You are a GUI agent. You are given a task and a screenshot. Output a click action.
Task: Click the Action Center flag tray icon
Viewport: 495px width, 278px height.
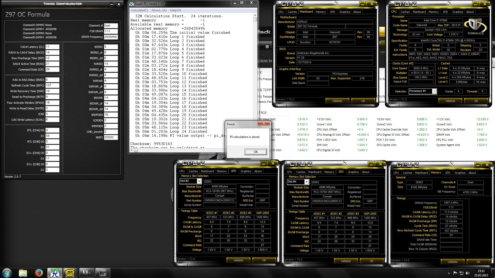click(455, 273)
